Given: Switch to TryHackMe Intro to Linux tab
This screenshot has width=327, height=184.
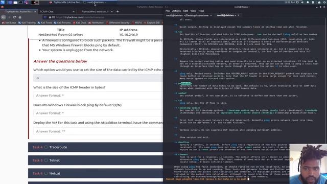Looking at the screenshot, I should pyautogui.click(x=95, y=12).
